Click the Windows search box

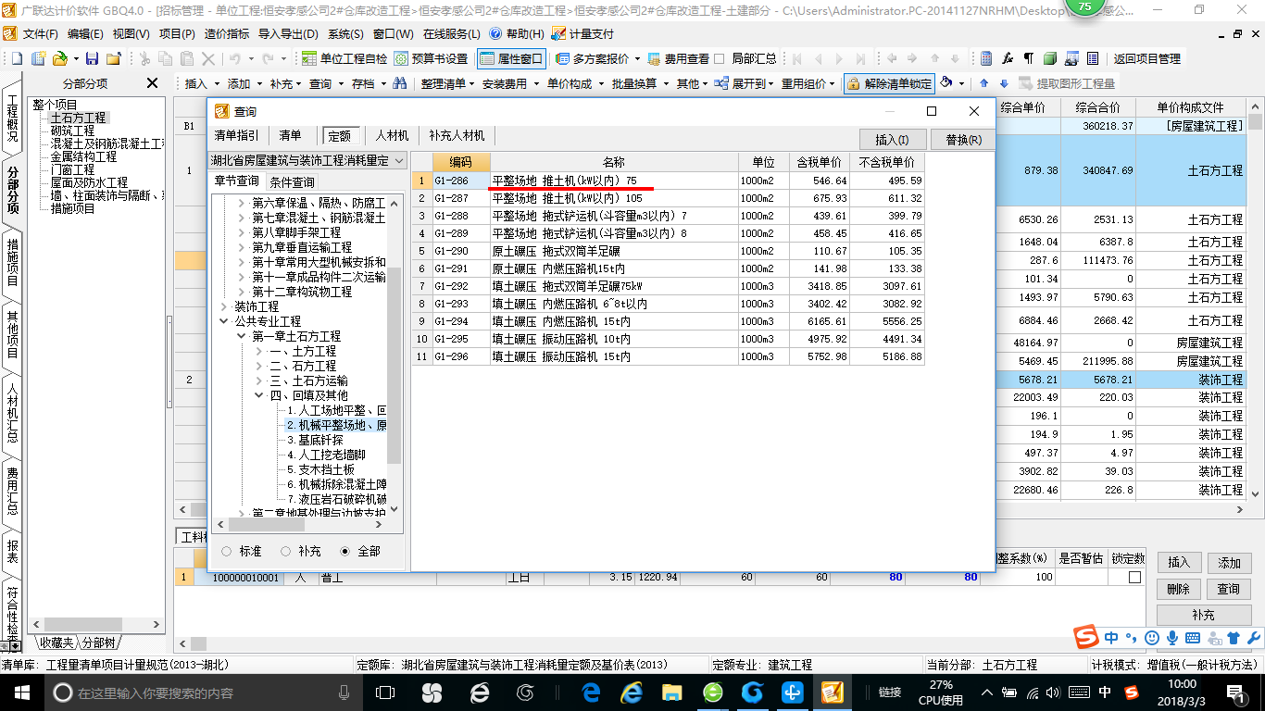coord(202,692)
